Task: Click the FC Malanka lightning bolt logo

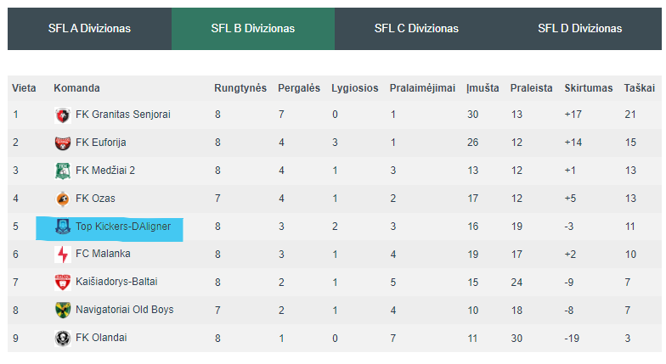Action: click(x=63, y=255)
